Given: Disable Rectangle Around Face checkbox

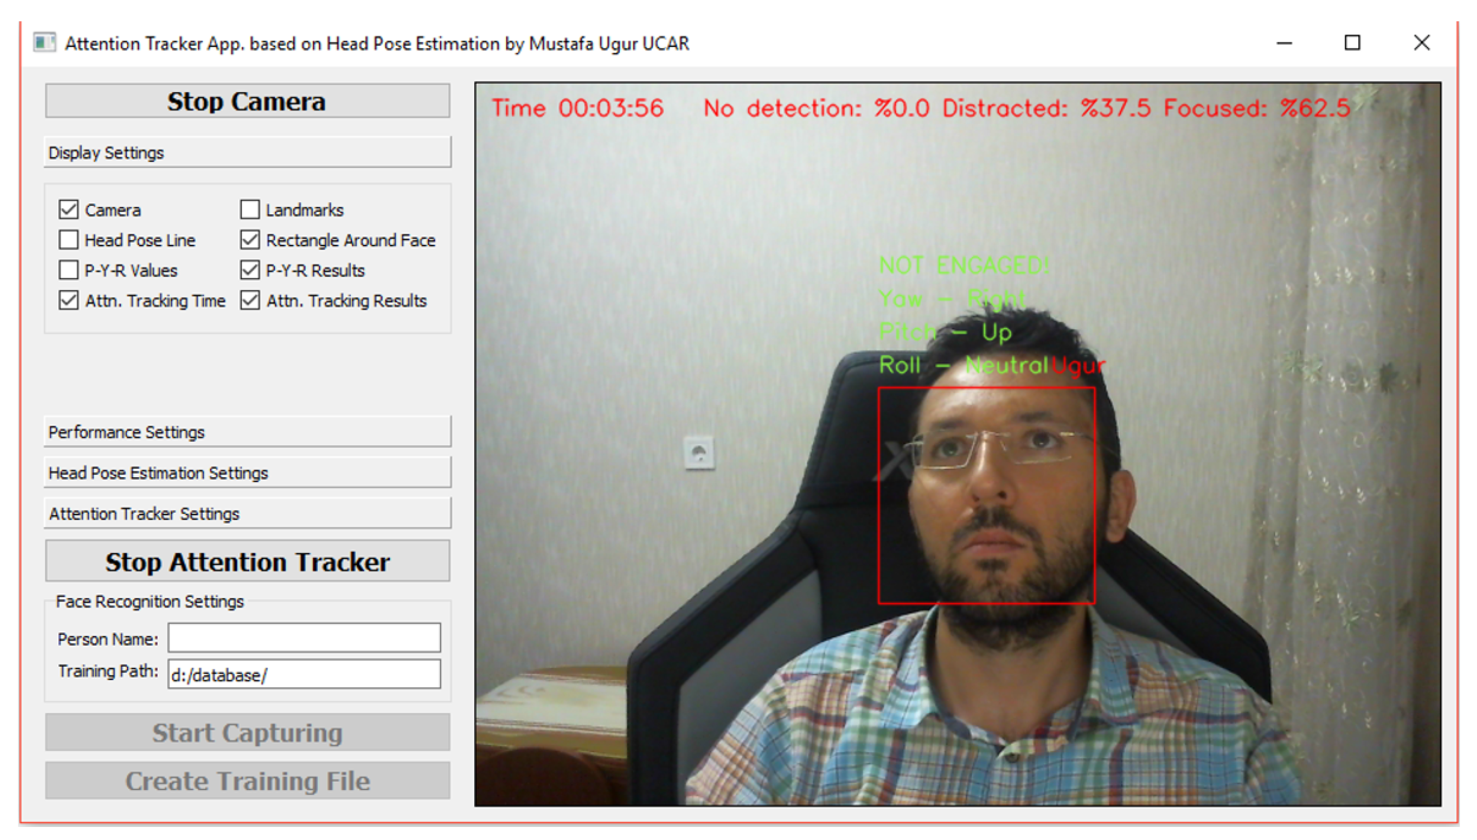Looking at the screenshot, I should [250, 239].
